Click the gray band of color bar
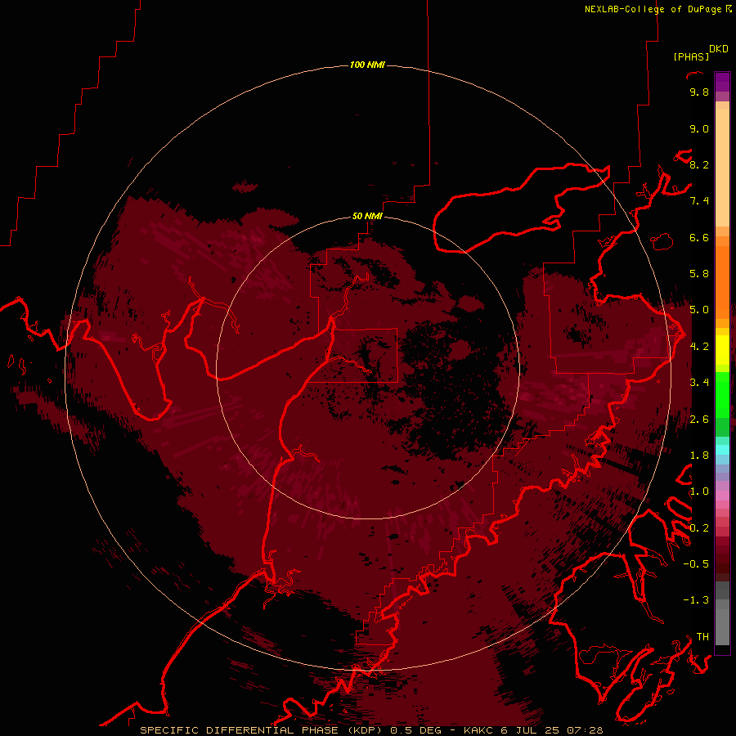 (722, 613)
